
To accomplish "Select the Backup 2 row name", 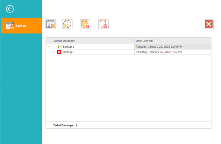I will click(x=98, y=52).
